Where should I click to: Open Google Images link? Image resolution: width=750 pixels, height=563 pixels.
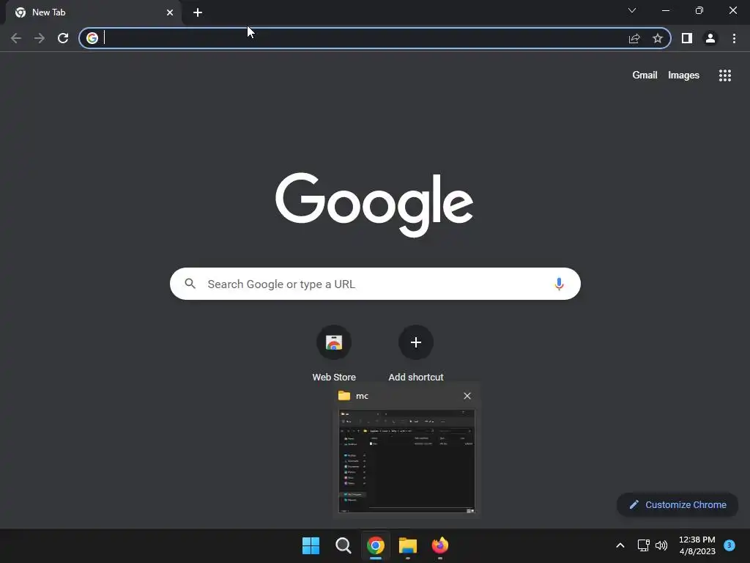[x=683, y=76]
